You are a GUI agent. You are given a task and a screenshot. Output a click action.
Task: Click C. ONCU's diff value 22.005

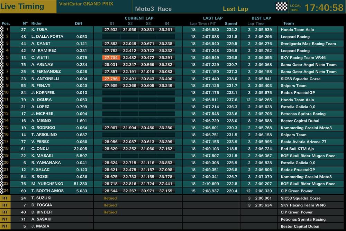[81, 149]
